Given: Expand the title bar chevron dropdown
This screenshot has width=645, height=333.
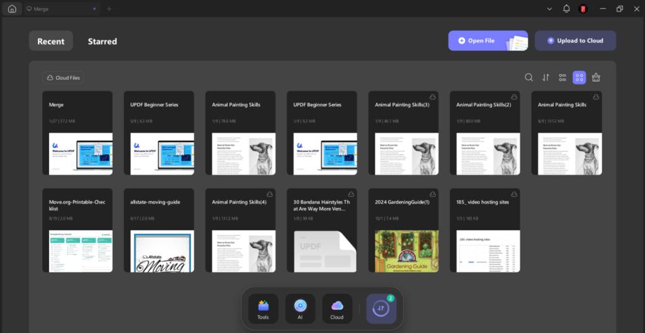Looking at the screenshot, I should click(x=549, y=9).
